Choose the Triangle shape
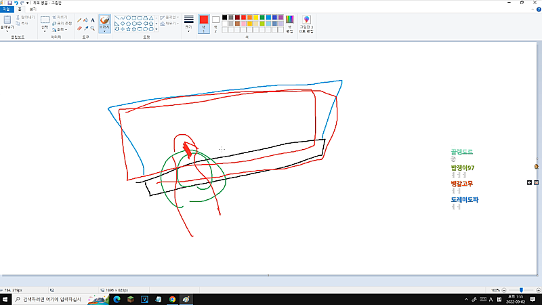The width and height of the screenshot is (542, 305). [x=151, y=18]
